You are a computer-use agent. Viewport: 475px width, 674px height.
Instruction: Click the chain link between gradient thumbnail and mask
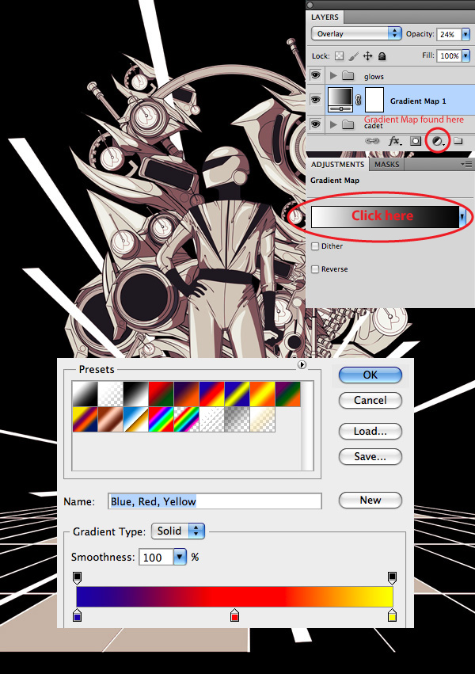click(x=359, y=101)
